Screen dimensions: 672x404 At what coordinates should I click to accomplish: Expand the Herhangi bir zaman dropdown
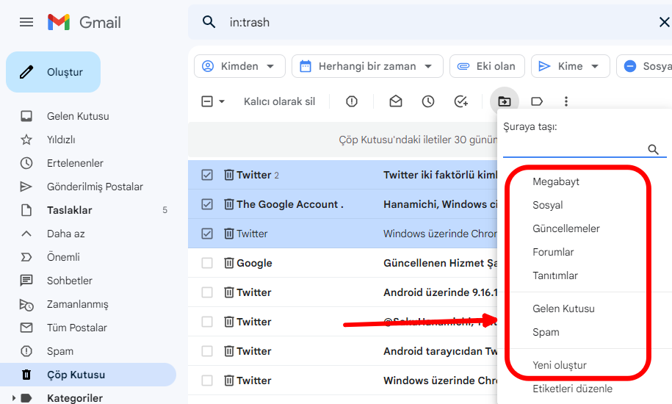pos(367,66)
